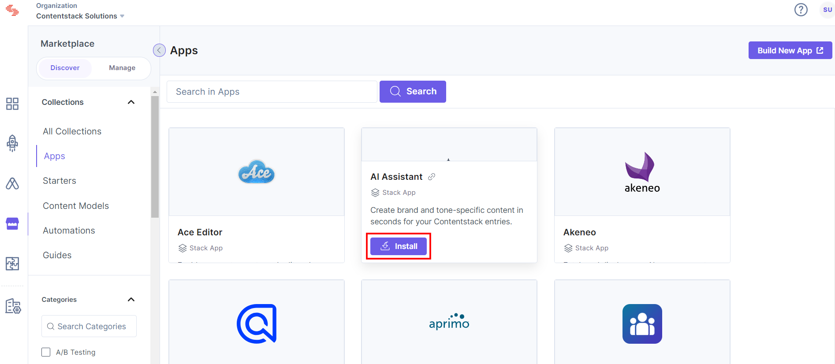Open the Organization dropdown for Contentstack Solutions
835x364 pixels.
coord(80,16)
